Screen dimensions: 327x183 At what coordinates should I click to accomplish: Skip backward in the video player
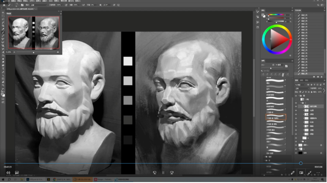tap(155, 173)
